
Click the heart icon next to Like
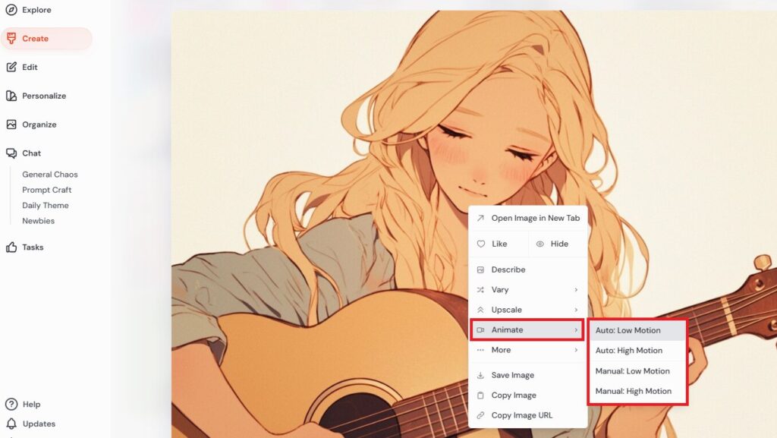pos(480,244)
